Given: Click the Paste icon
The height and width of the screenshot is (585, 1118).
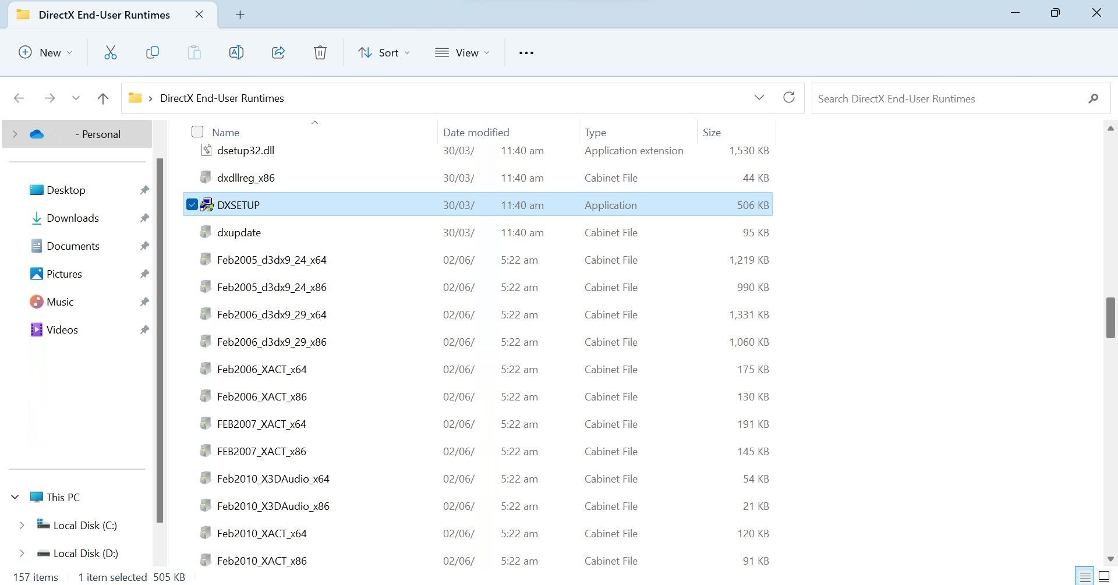Looking at the screenshot, I should 194,52.
